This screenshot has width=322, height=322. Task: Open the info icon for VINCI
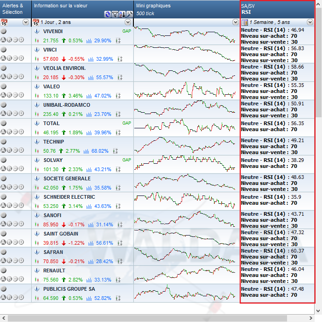[x=37, y=50]
